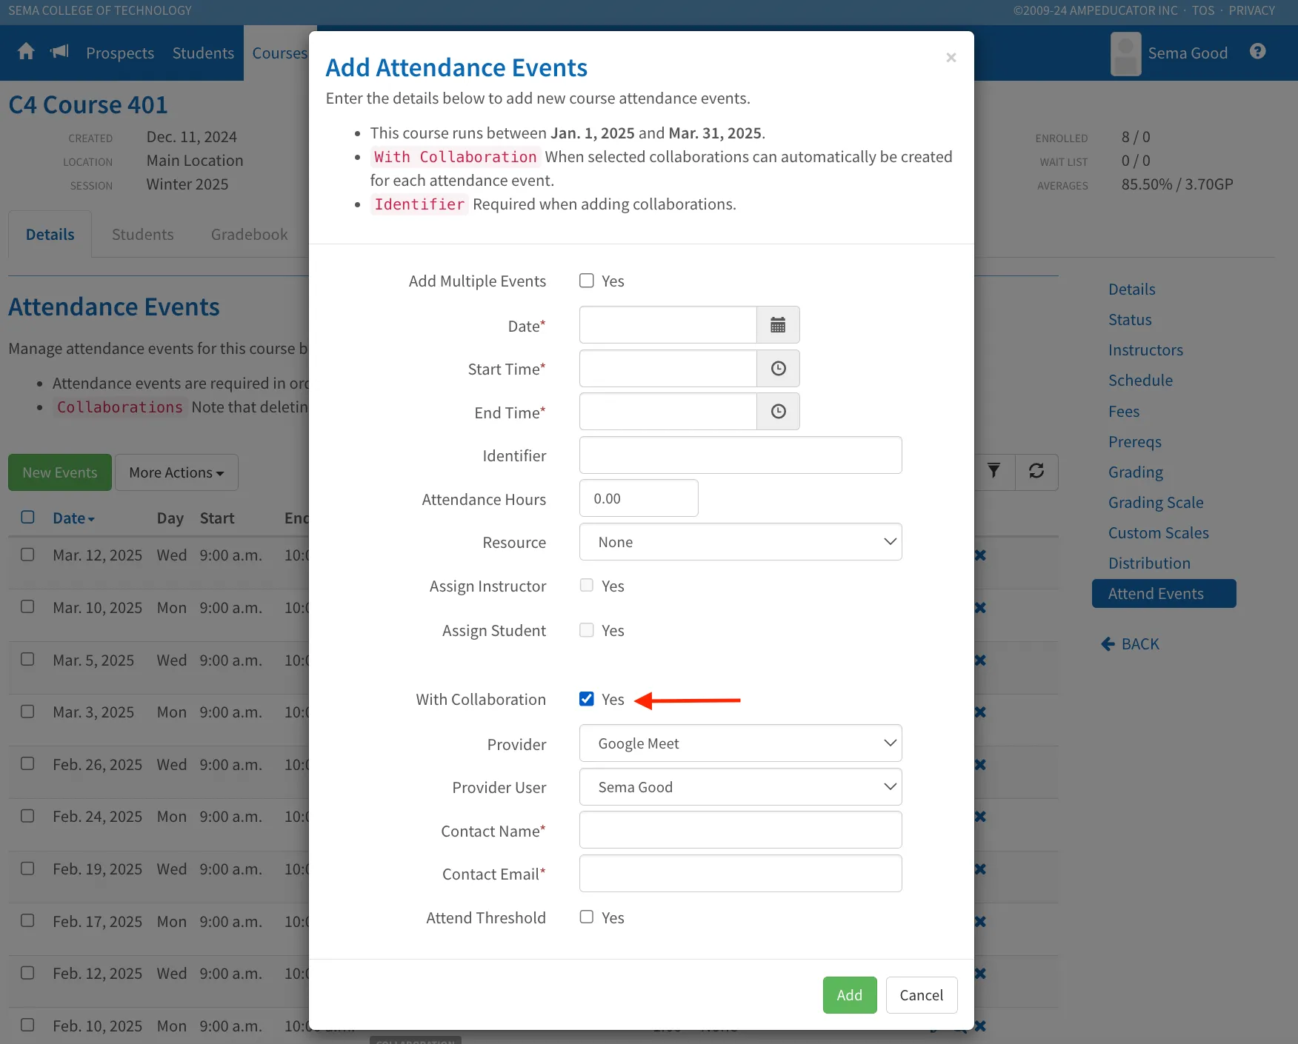The height and width of the screenshot is (1044, 1298).
Task: Click the filter funnel icon
Action: [994, 472]
